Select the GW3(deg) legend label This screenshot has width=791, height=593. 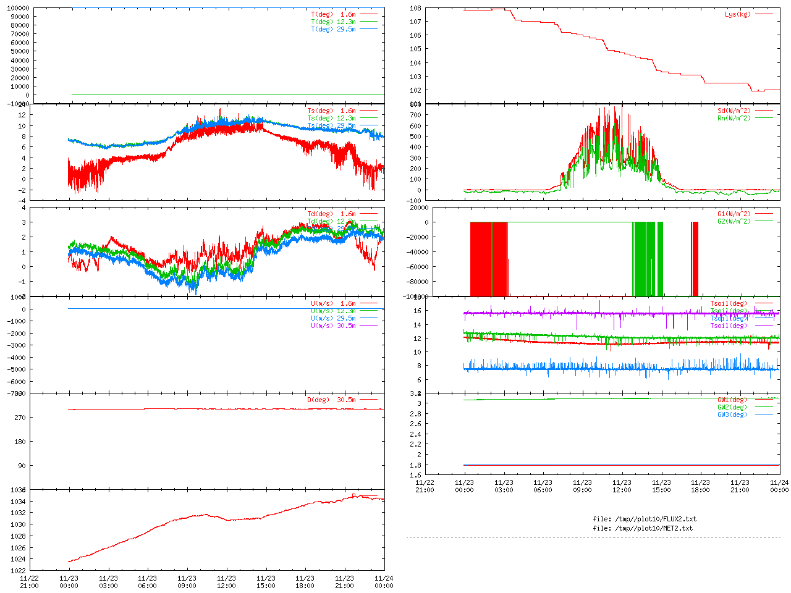click(x=732, y=414)
